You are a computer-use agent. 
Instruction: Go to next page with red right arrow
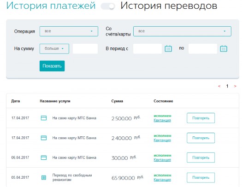[x=235, y=86]
